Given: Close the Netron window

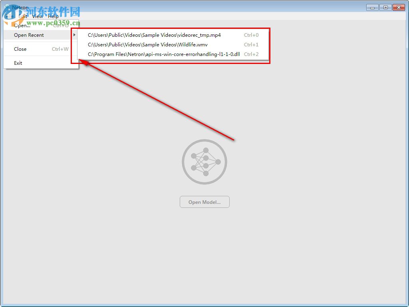Looking at the screenshot, I should (399, 8).
